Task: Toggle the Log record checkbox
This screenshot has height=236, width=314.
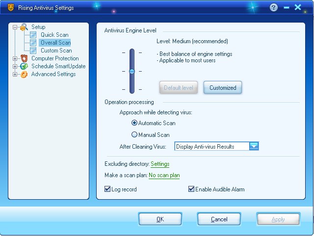Action: pos(107,189)
